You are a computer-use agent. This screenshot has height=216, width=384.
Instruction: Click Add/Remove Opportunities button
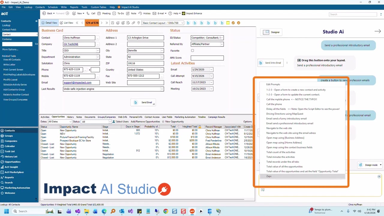(x=145, y=122)
